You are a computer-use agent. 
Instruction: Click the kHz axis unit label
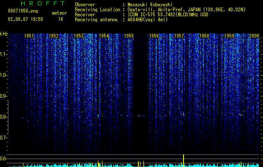coord(4,34)
